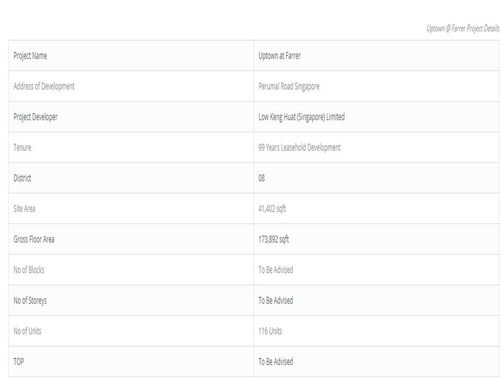Select the "Address of Development" label
The width and height of the screenshot is (501, 381).
(44, 87)
